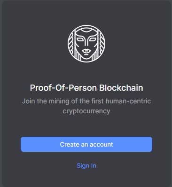Click the empty dark area above the logo
Image resolution: width=172 pixels, height=187 pixels.
point(86,13)
